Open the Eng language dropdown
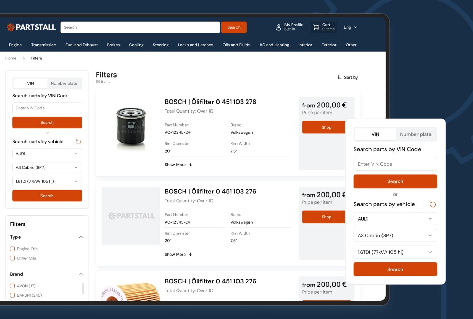Viewport: 473px width, 319px height. [351, 27]
